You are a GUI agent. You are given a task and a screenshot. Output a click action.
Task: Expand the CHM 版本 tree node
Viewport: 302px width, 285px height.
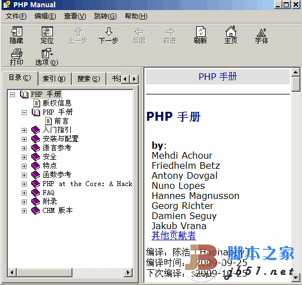24,211
